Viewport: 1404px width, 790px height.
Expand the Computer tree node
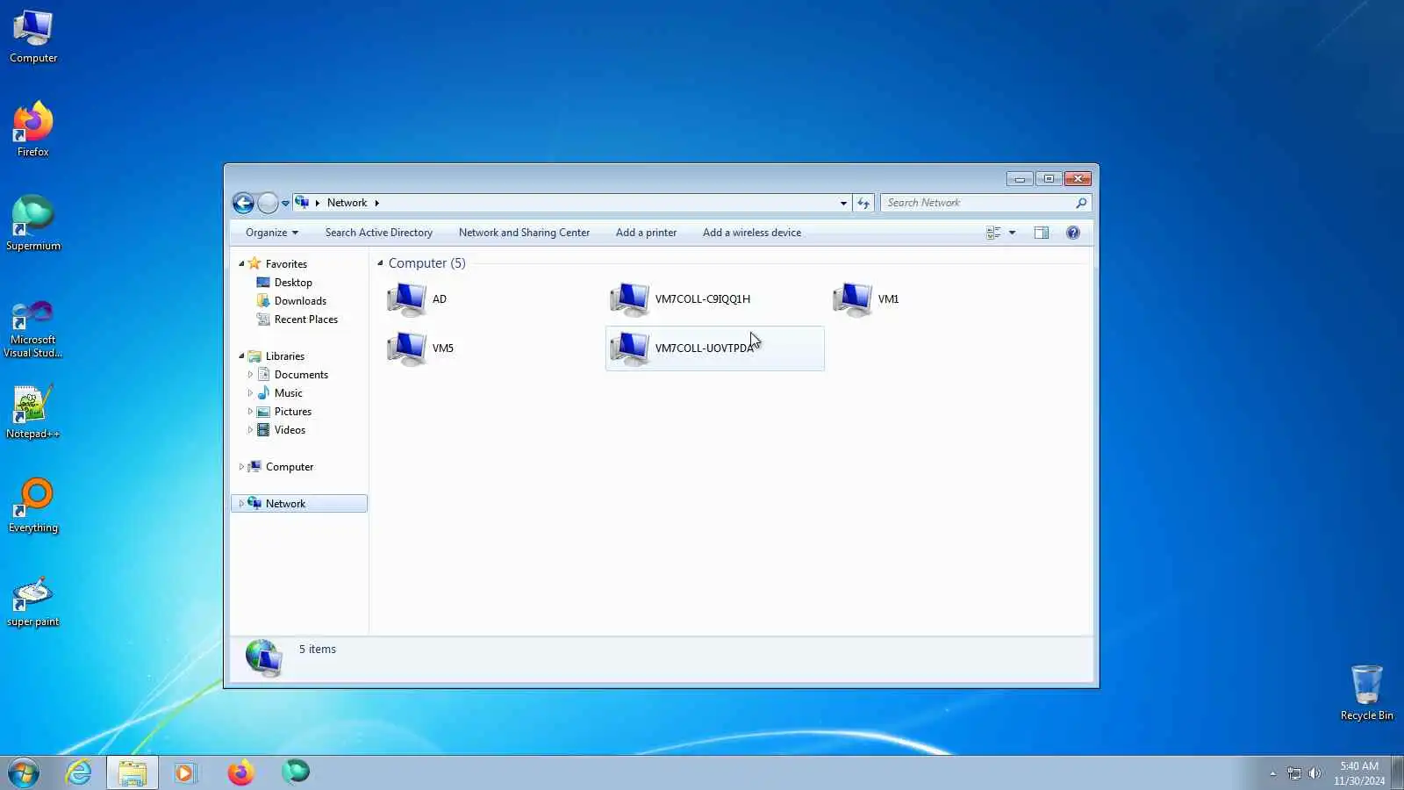[241, 467]
